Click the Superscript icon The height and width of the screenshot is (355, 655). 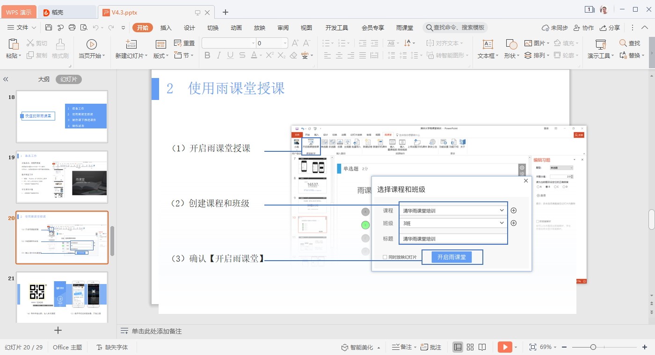coord(270,55)
